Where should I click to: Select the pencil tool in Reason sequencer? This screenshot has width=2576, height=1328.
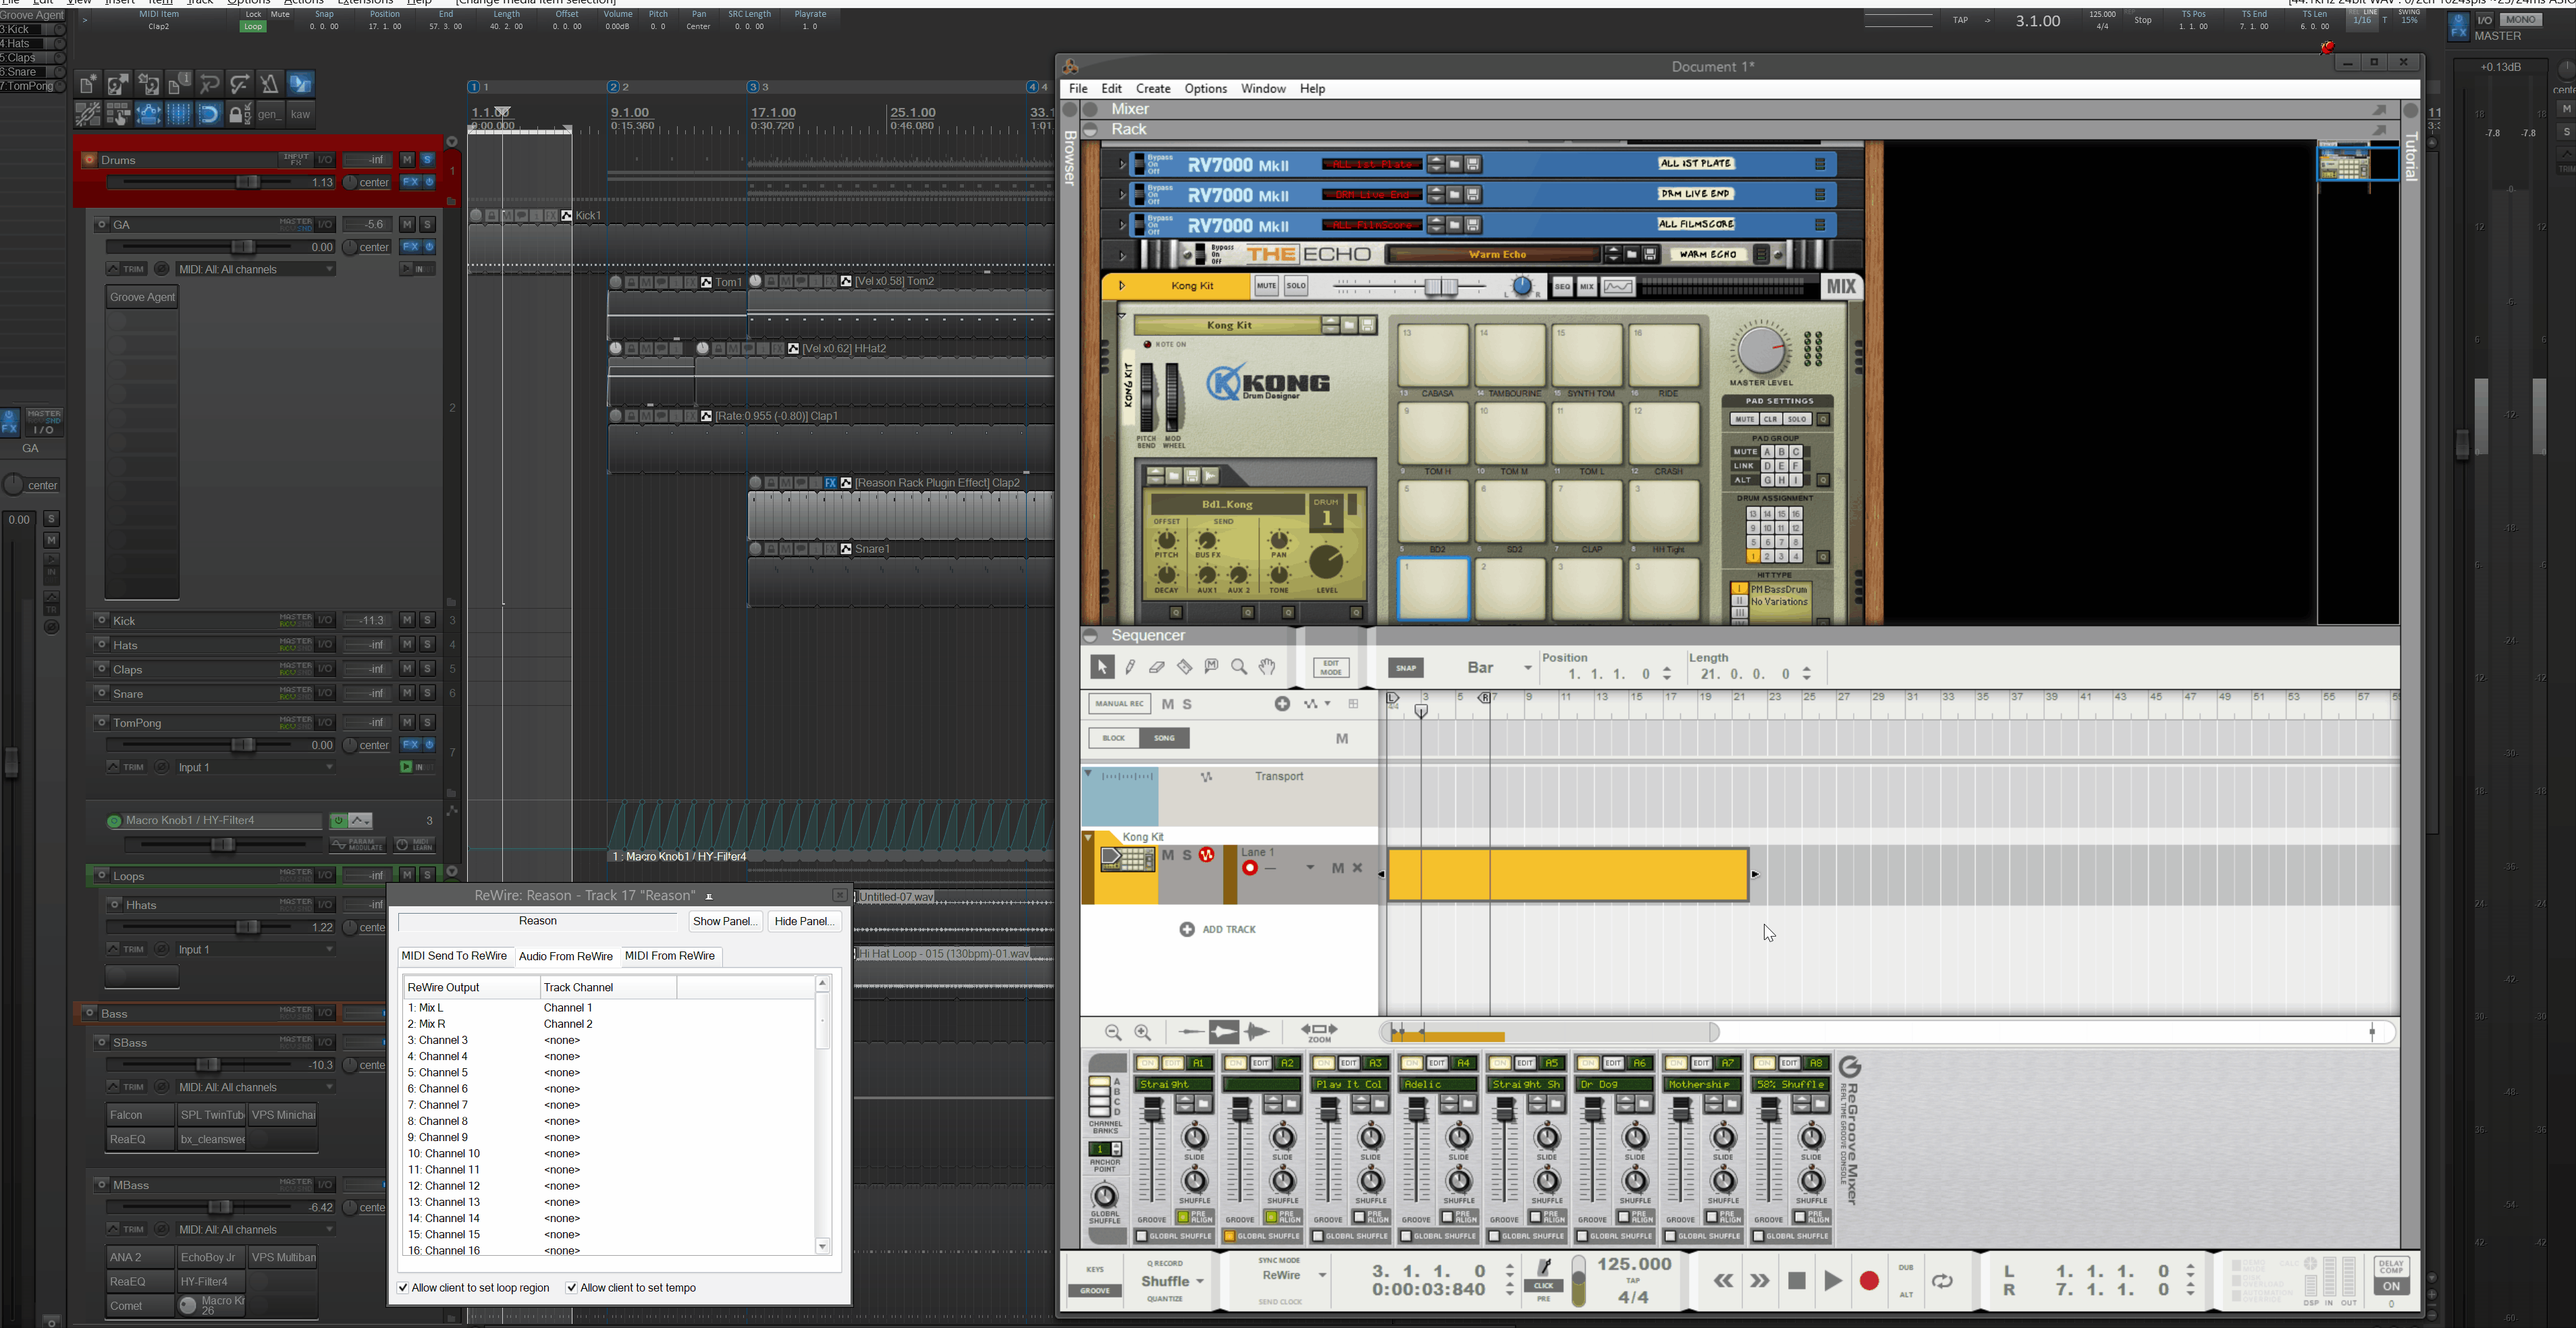(1130, 667)
